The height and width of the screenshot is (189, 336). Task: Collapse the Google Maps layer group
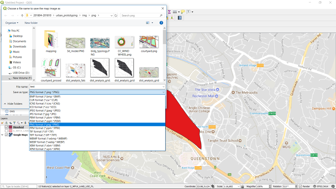click(3, 135)
